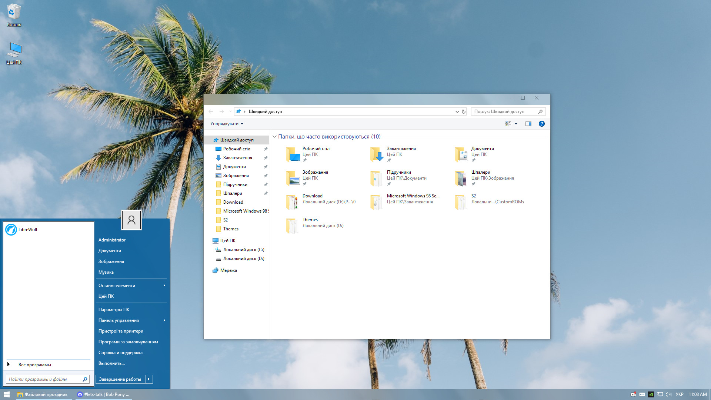This screenshot has height=400, width=711.
Task: Click the user account picture
Action: coord(131,220)
